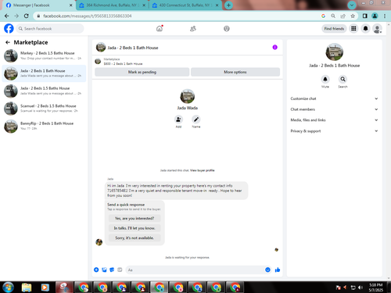Reload the page in Chrome
Screen dimensions: 391x293
pyautogui.click(x=27, y=16)
